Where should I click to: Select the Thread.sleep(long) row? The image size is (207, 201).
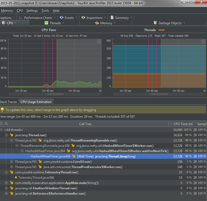point(103,156)
